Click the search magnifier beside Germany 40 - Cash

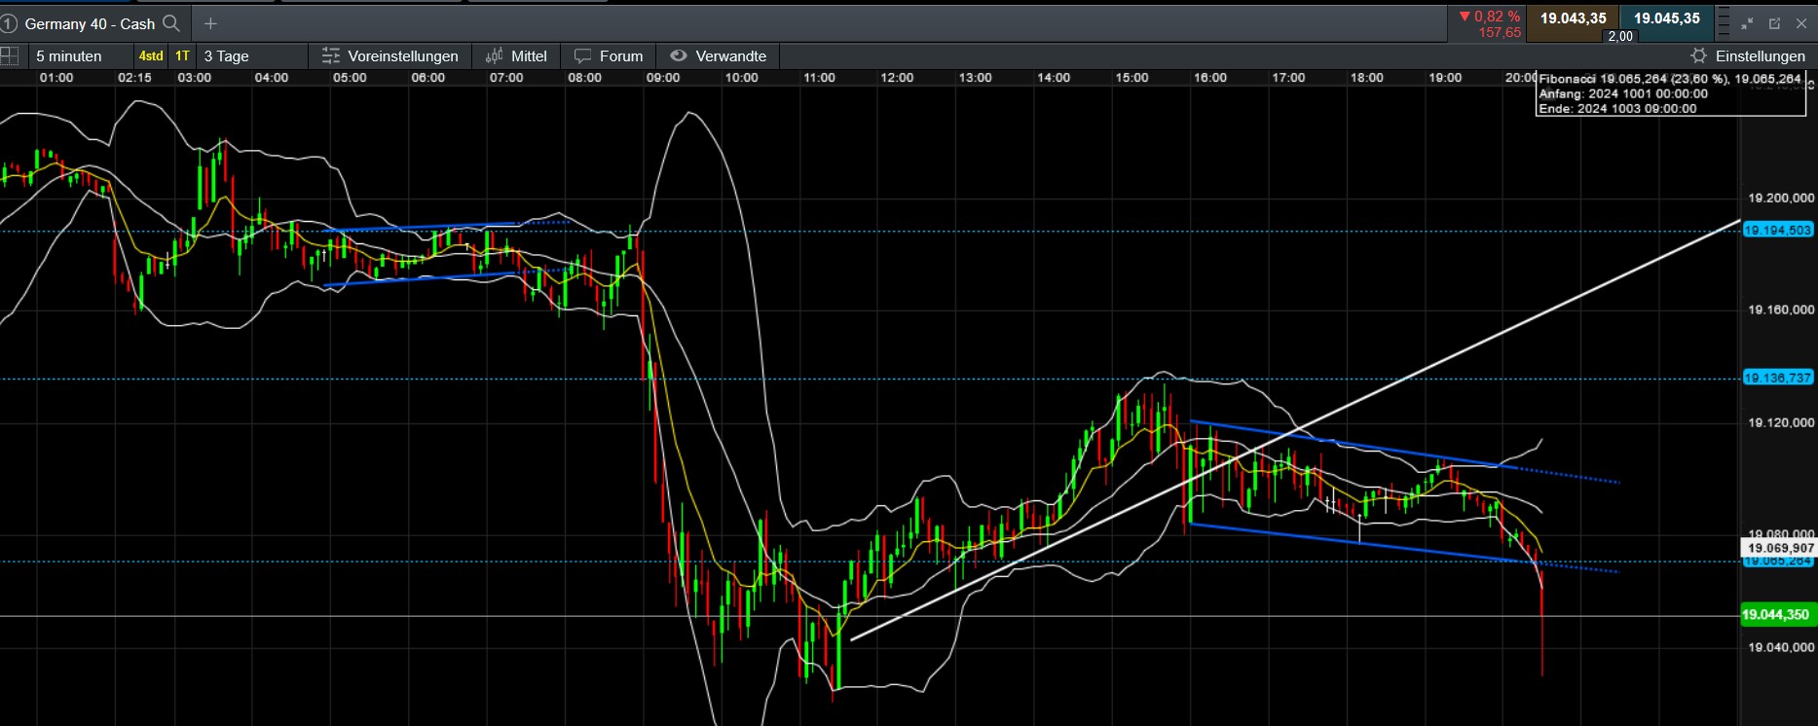(x=171, y=22)
